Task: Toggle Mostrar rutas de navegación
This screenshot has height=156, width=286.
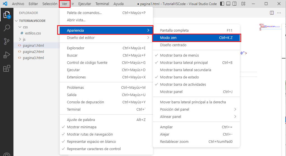Action: pos(106,134)
